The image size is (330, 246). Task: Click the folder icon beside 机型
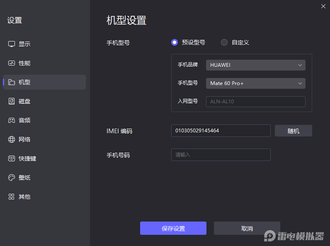(x=12, y=82)
